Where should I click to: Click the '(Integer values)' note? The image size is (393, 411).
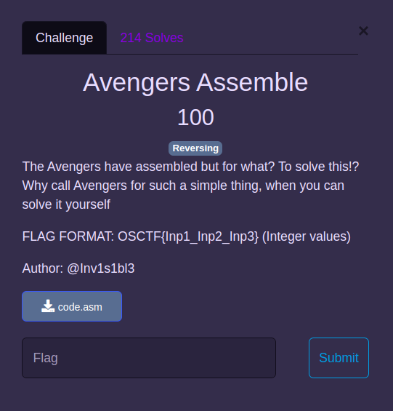click(x=307, y=236)
